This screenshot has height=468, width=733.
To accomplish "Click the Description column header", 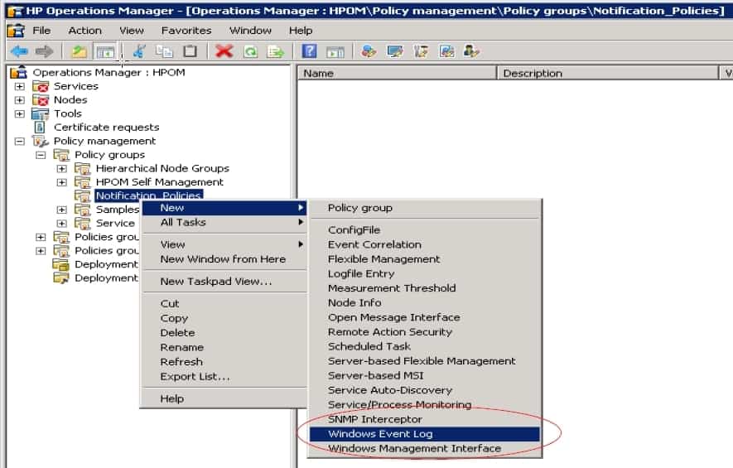I will coord(607,74).
